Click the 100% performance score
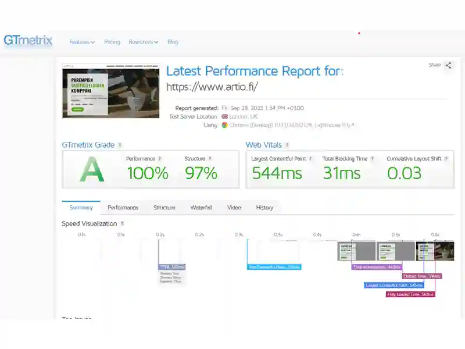This screenshot has height=349, width=465. (x=148, y=173)
